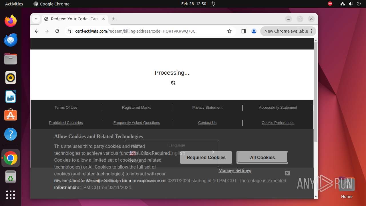The width and height of the screenshot is (366, 206).
Task: Open Rhythmbox music player in dock
Action: 11,78
